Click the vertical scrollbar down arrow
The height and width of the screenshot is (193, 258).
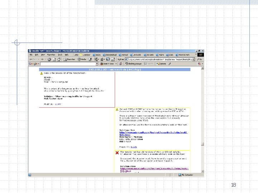(x=202, y=171)
